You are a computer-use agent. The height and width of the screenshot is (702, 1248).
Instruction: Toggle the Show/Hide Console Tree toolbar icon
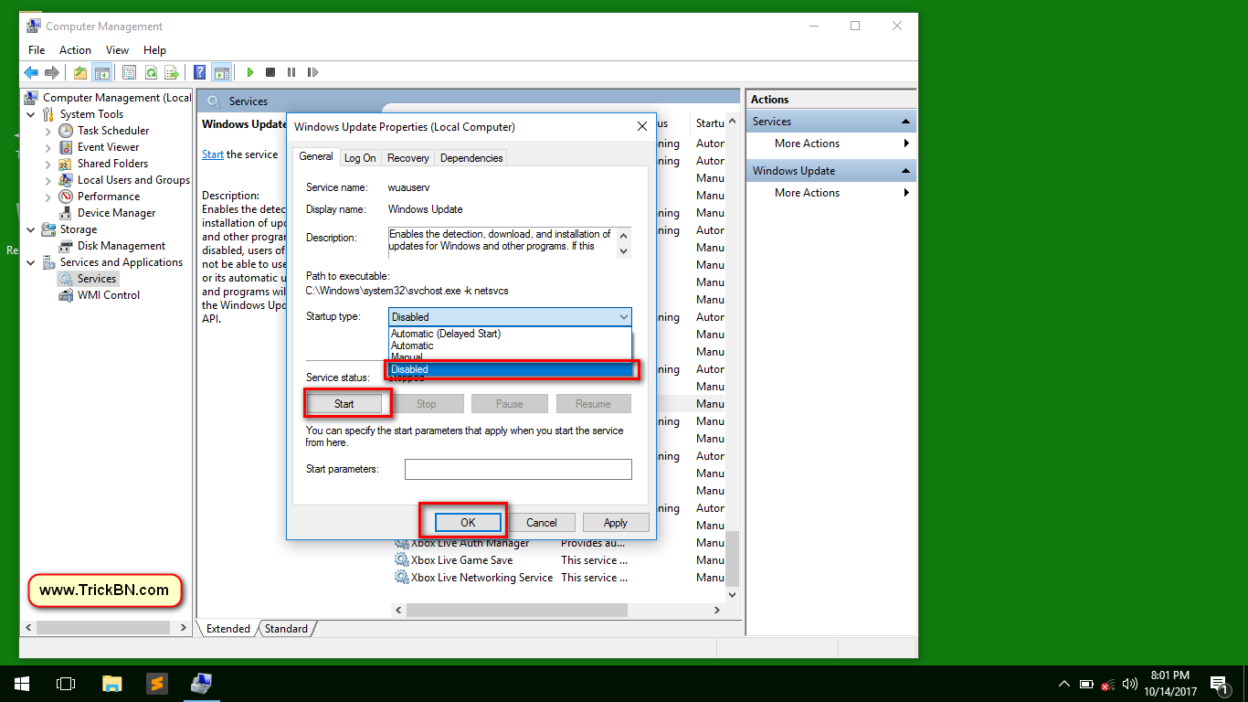pyautogui.click(x=101, y=72)
